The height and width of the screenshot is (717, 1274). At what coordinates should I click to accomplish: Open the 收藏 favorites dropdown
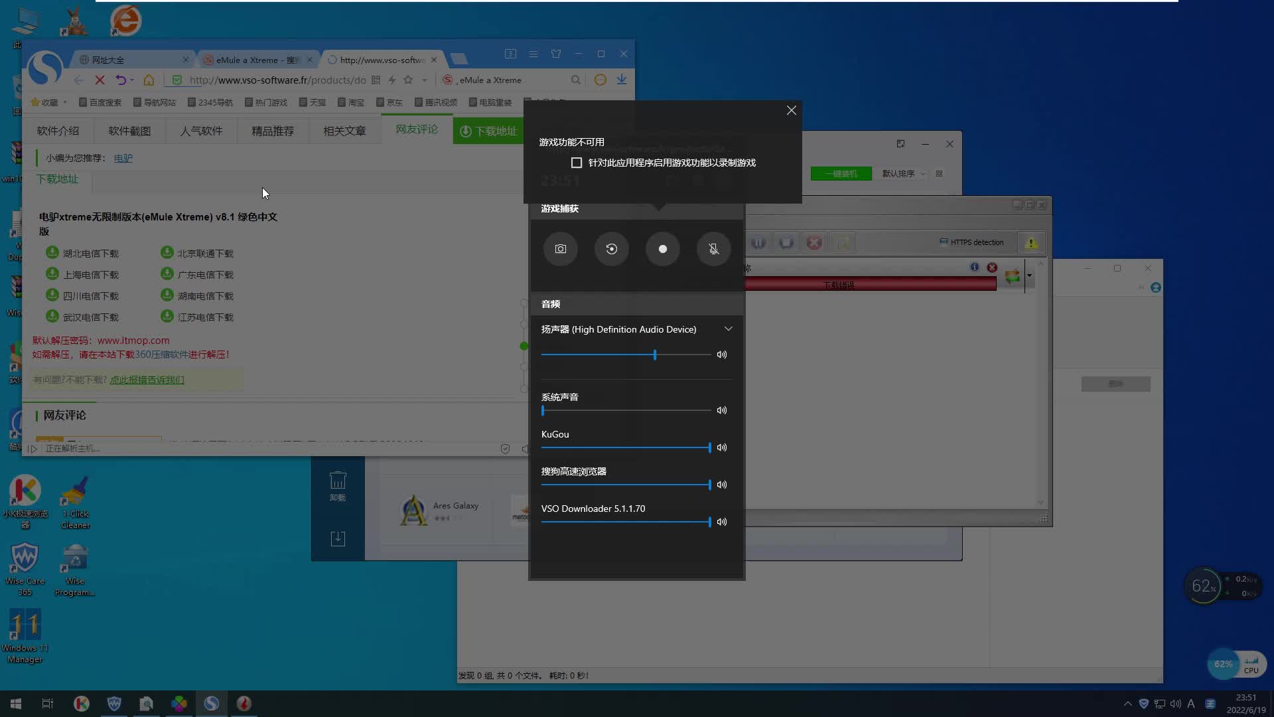(49, 102)
